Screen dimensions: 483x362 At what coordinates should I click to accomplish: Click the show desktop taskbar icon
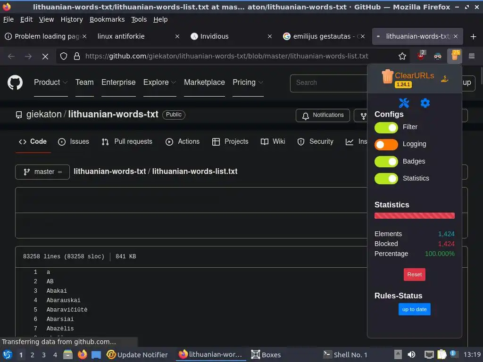pos(96,355)
